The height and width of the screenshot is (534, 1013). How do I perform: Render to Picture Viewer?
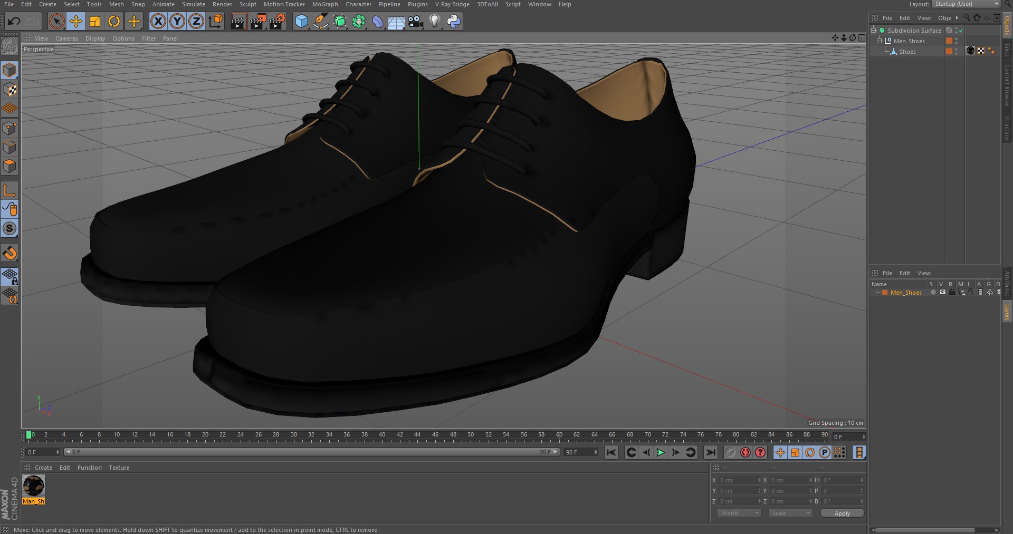[x=258, y=21]
